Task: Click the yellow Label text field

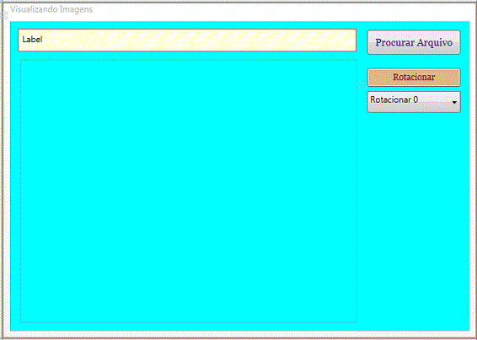Action: [187, 40]
